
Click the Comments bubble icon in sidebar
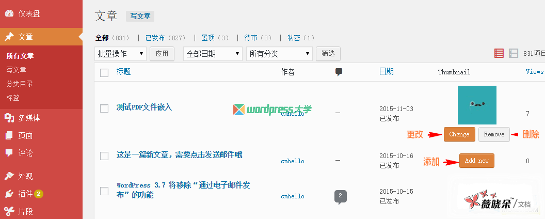pos(9,153)
